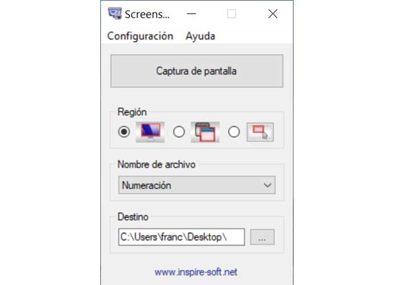Enable the custom area radio button
This screenshot has height=285, width=399.
234,132
